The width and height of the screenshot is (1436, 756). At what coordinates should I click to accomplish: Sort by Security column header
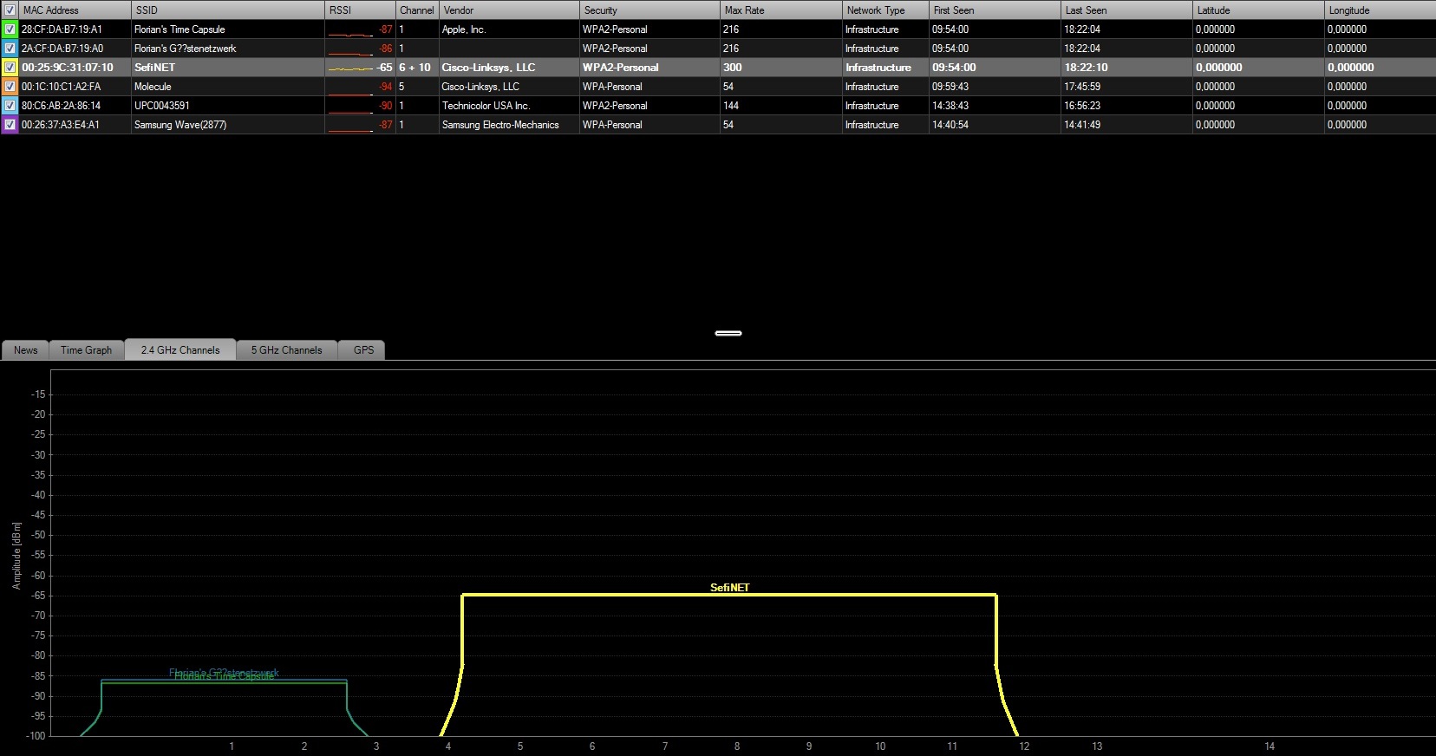click(649, 10)
